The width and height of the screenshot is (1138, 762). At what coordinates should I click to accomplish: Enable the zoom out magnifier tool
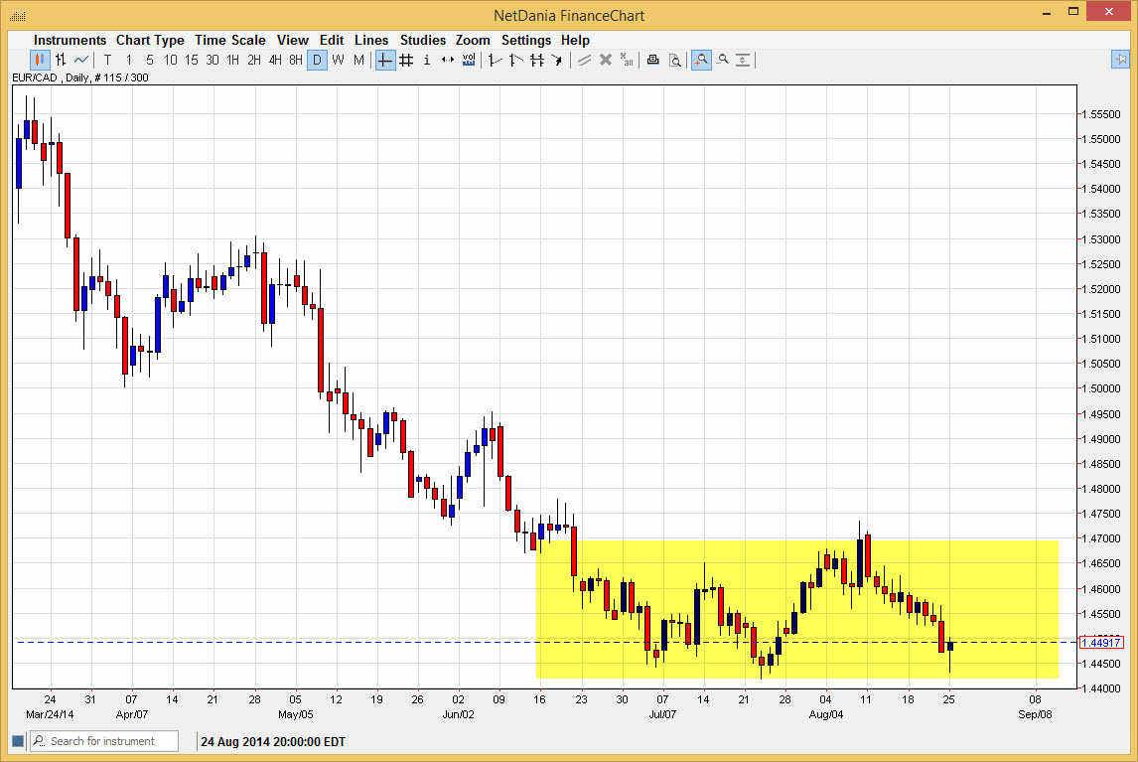(723, 60)
